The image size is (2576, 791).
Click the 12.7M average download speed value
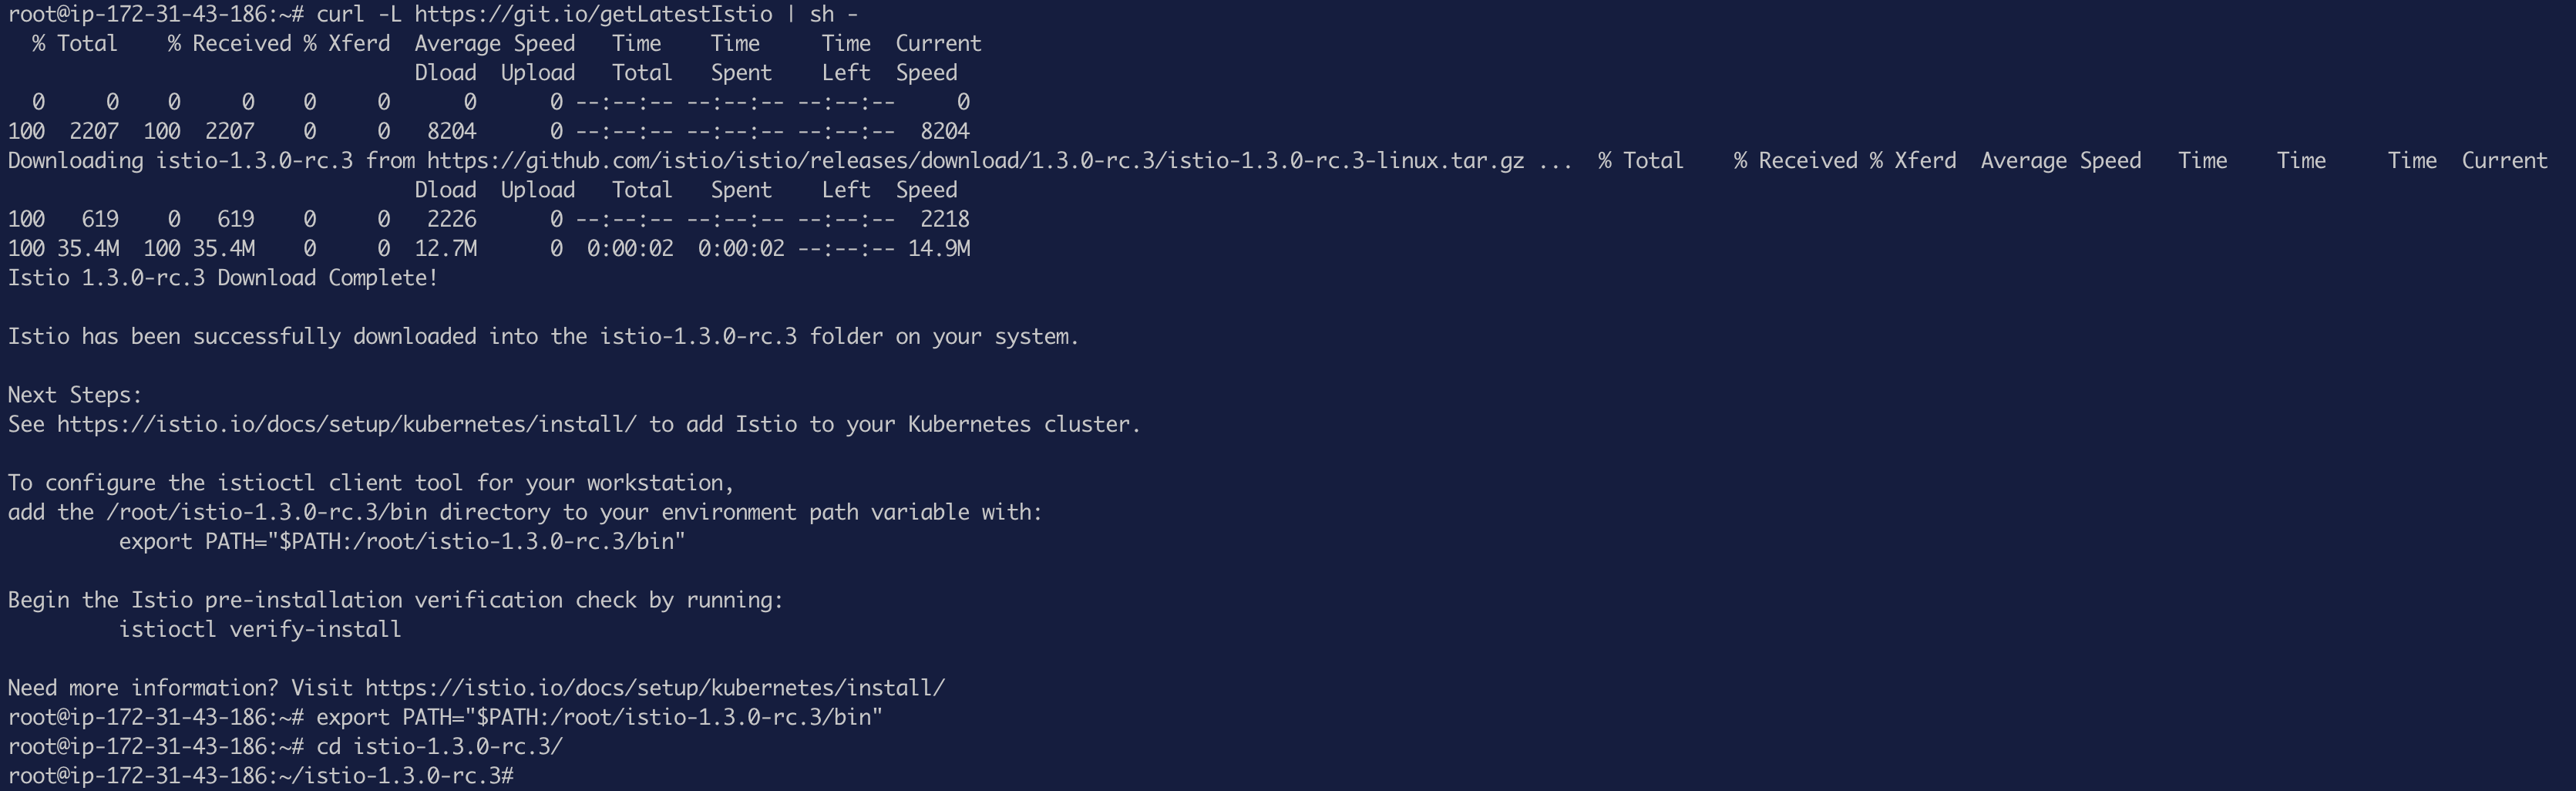coord(446,249)
